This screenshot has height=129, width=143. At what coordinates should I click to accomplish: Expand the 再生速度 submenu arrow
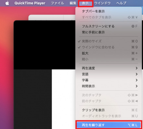[x=137, y=68]
